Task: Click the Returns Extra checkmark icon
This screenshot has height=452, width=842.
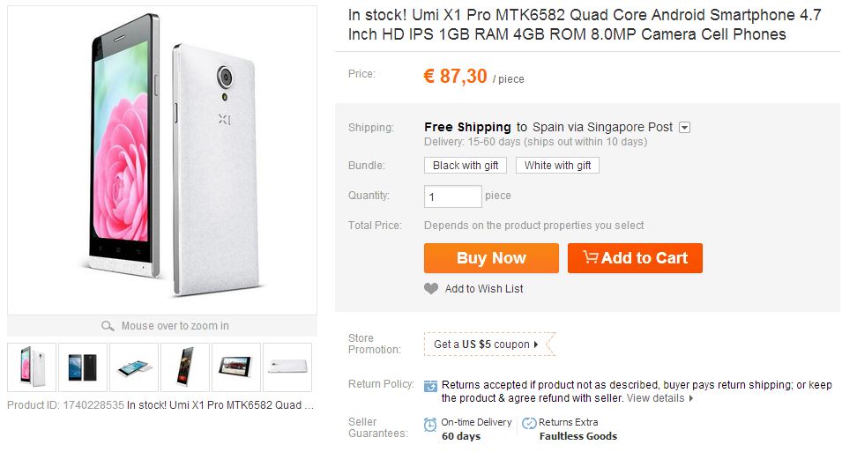Action: click(529, 424)
